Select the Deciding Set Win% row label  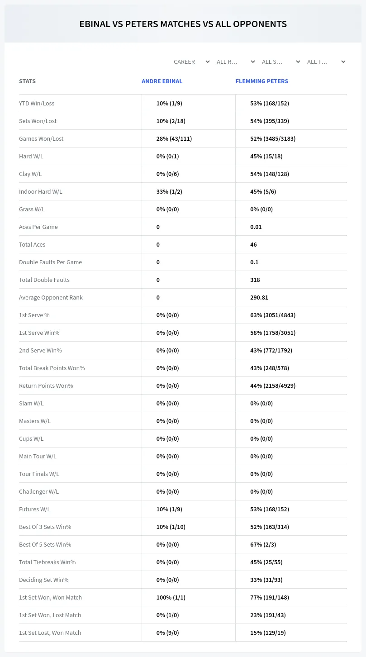click(x=44, y=580)
